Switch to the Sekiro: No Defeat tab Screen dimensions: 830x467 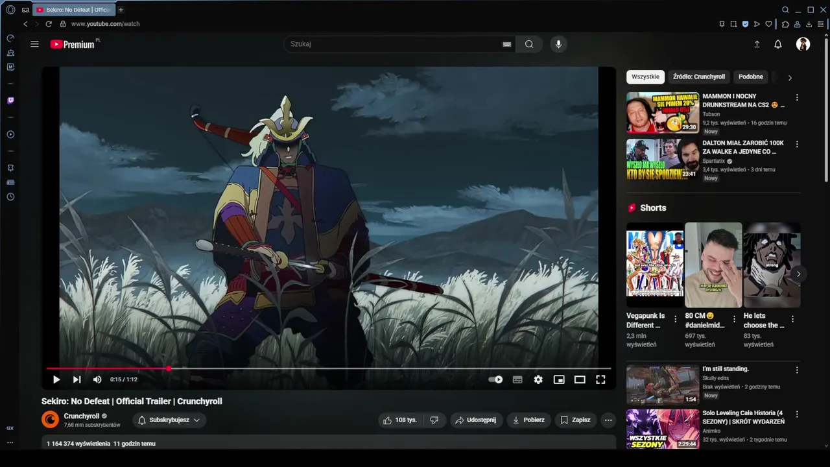click(73, 10)
